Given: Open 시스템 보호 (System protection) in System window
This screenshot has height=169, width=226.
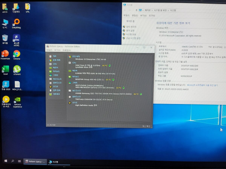Looking at the screenshot, I should click(x=131, y=34).
